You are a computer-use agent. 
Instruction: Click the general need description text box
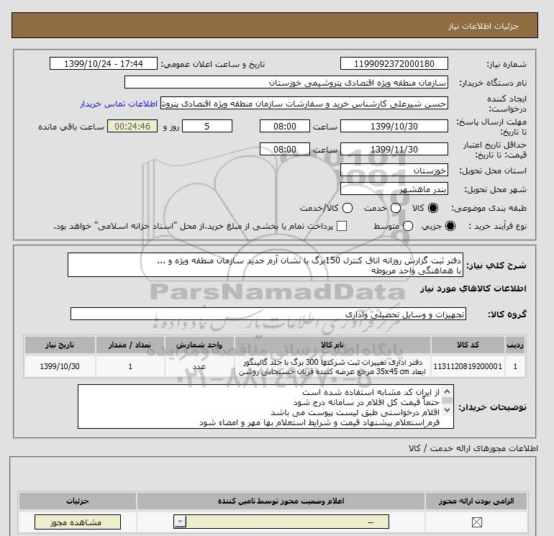[265, 265]
